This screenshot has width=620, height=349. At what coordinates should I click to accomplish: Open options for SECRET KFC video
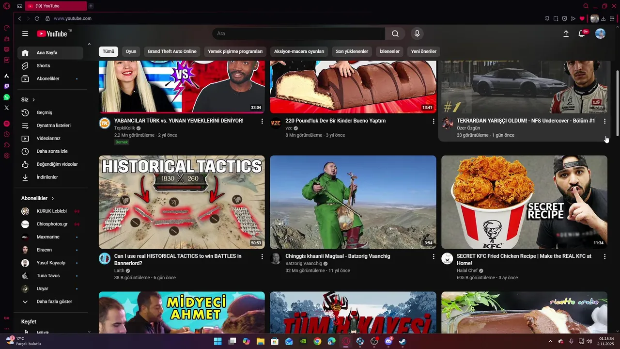[604, 256]
